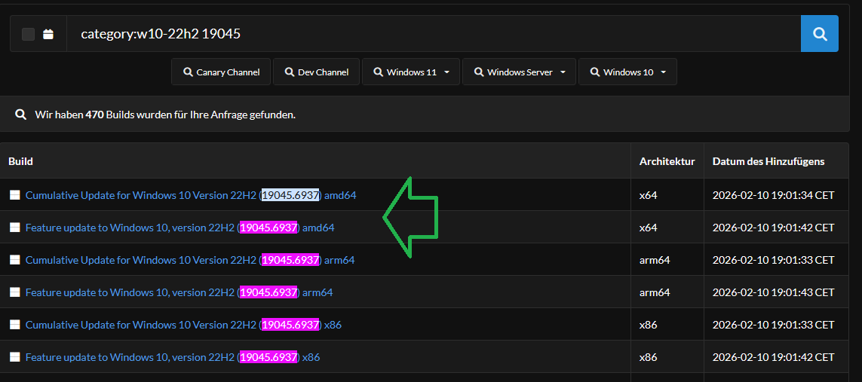The height and width of the screenshot is (382, 862).
Task: Click the calendar icon in search bar
Action: pos(48,34)
